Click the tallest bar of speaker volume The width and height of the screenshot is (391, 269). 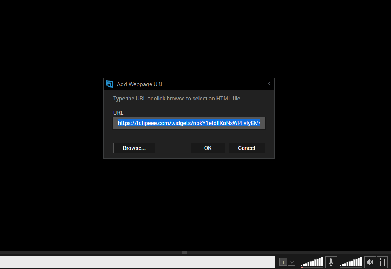[x=360, y=262]
